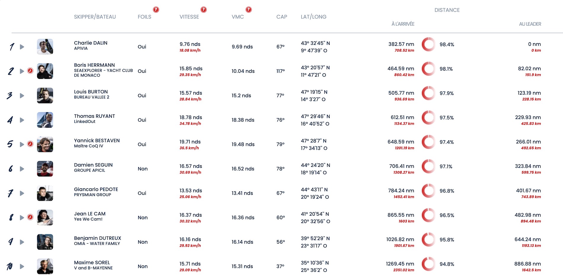Select the rank 10 number
The width and height of the screenshot is (563, 280).
click(9, 266)
